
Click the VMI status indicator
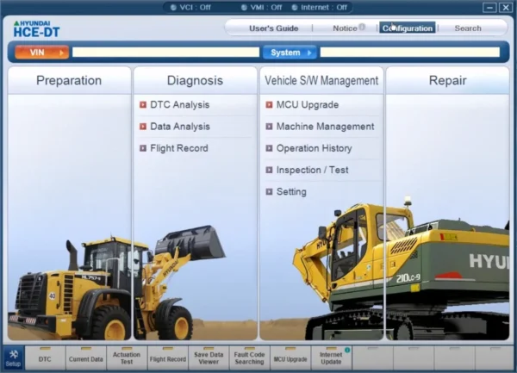(x=261, y=7)
